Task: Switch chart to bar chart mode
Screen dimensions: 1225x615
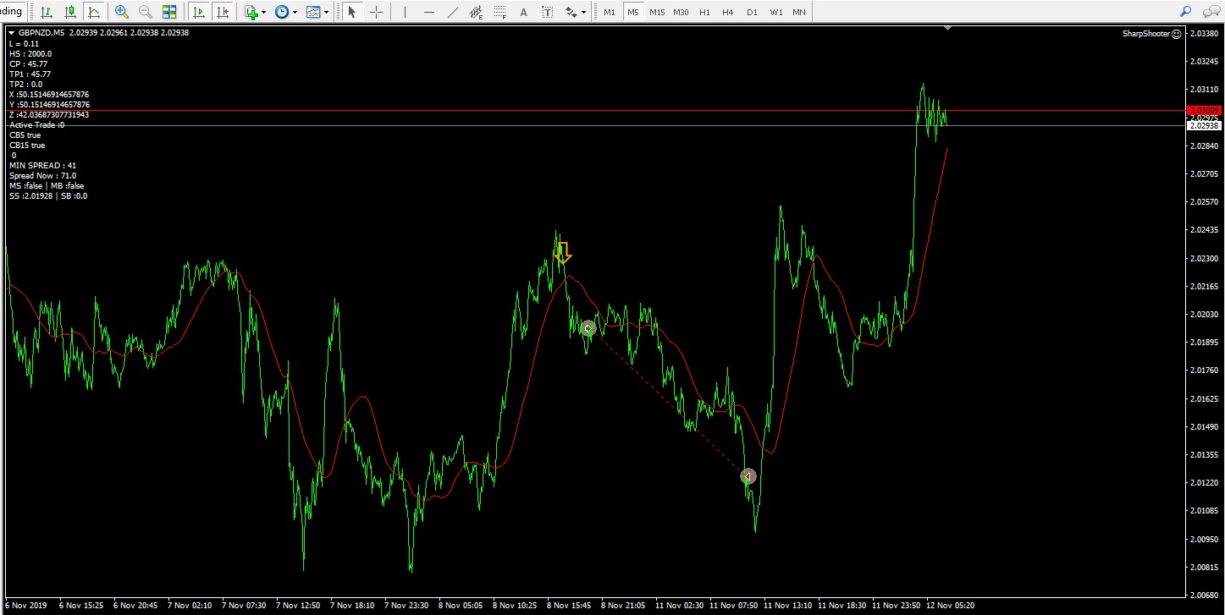Action: tap(46, 12)
